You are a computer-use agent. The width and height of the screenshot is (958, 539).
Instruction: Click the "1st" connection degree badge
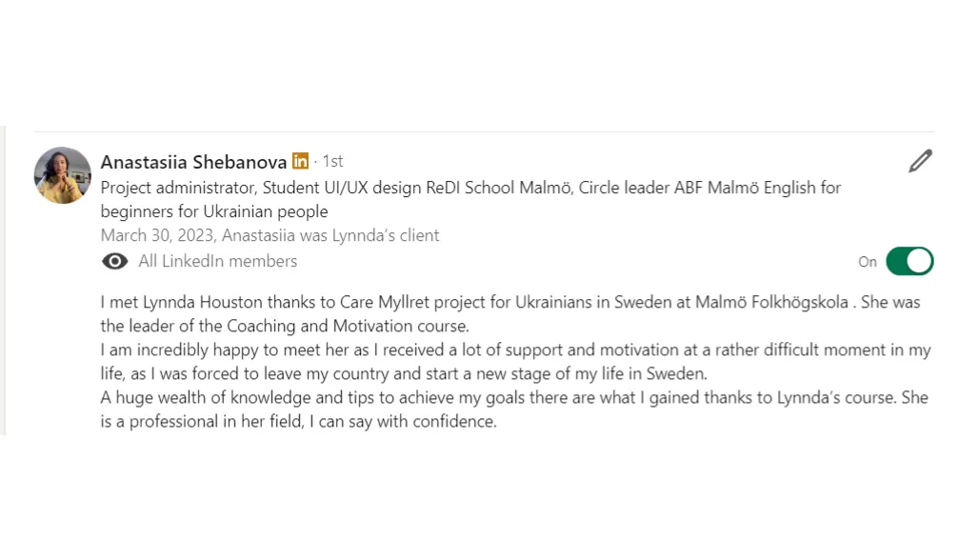click(x=333, y=161)
